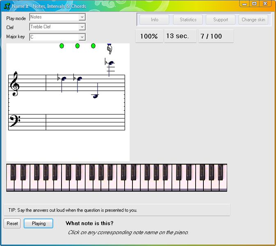Image resolution: width=276 pixels, height=246 pixels.
Task: Click the 'What note is this?' question text
Action: [89, 223]
